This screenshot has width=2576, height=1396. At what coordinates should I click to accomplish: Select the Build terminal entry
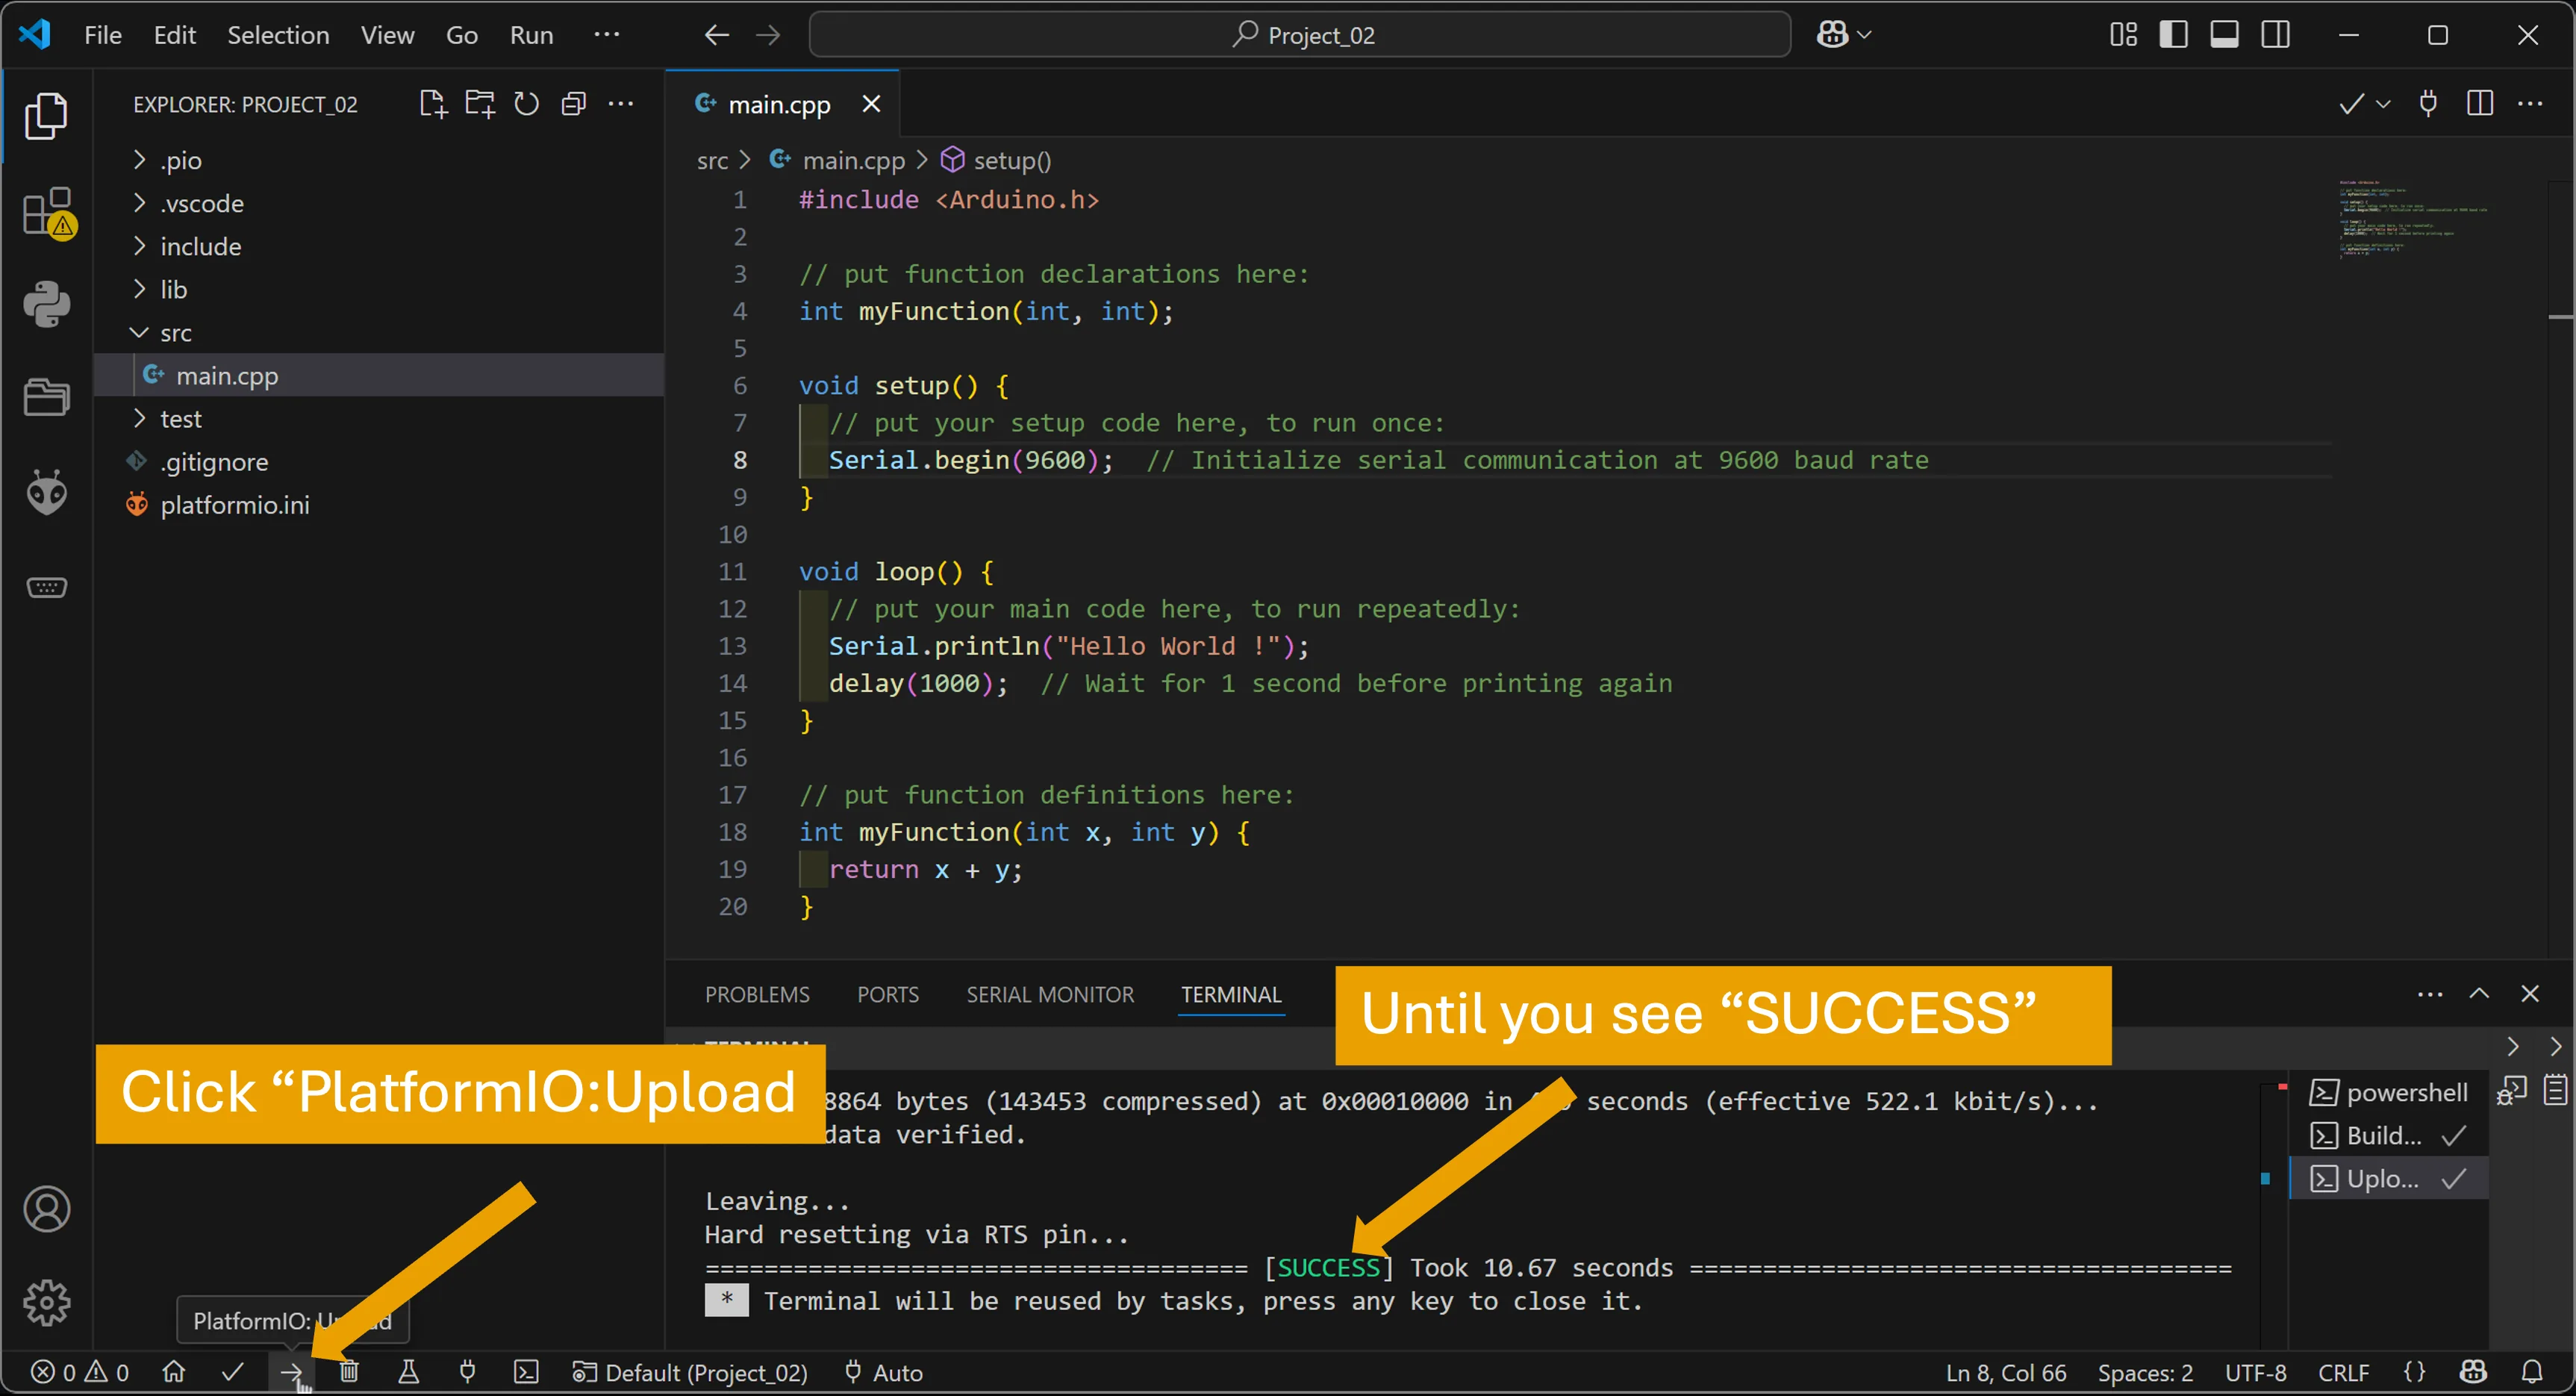click(2388, 1135)
